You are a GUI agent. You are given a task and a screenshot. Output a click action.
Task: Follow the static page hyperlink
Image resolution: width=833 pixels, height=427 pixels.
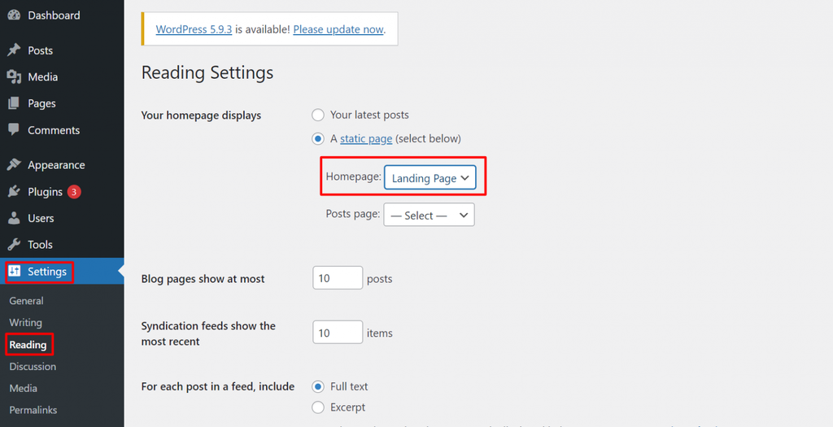(x=366, y=138)
